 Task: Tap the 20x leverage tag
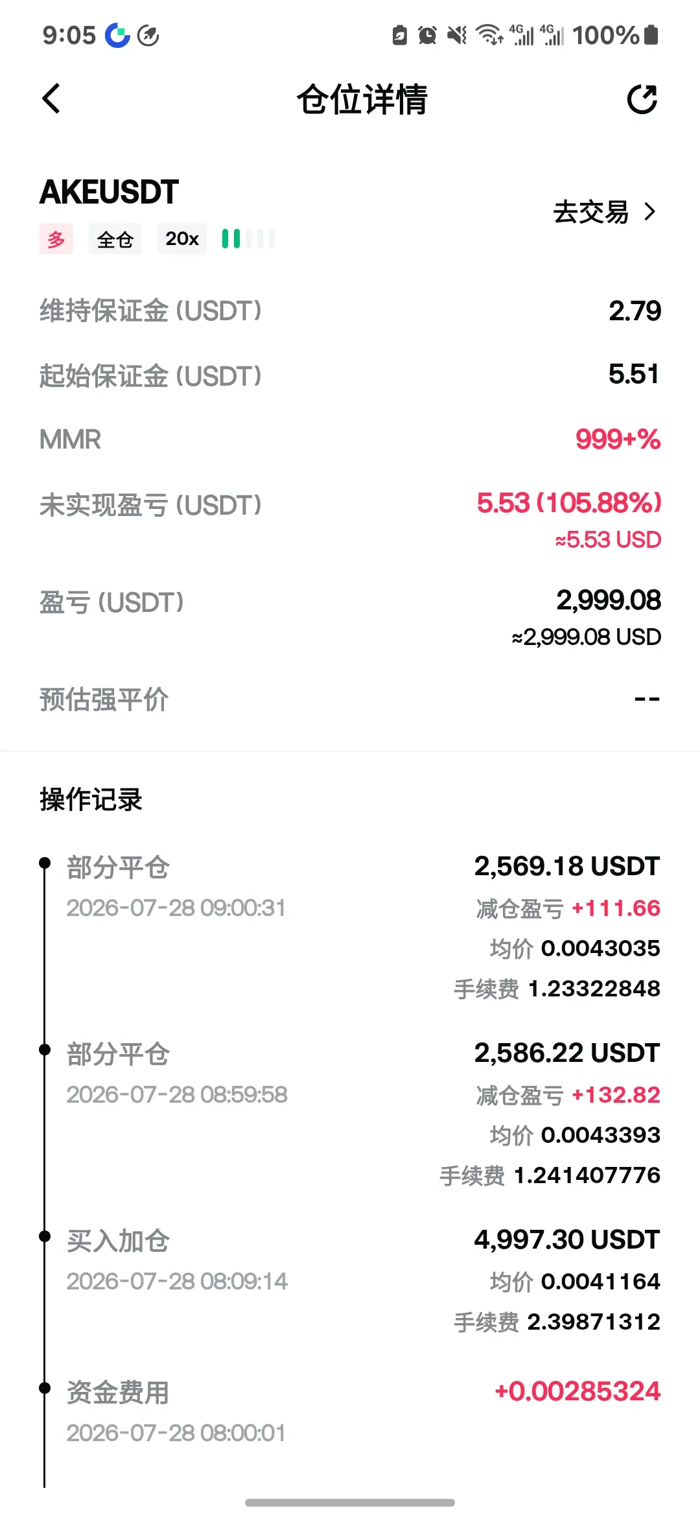[x=182, y=239]
